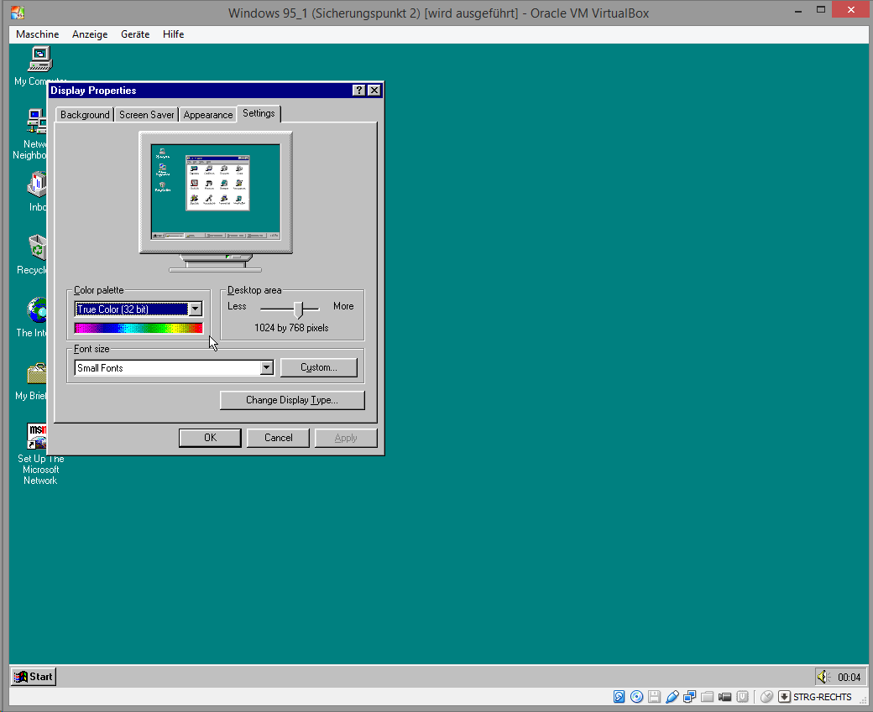Screen dimensions: 873x712
Task: Click the VirtualBox host key arrow icon
Action: point(784,696)
